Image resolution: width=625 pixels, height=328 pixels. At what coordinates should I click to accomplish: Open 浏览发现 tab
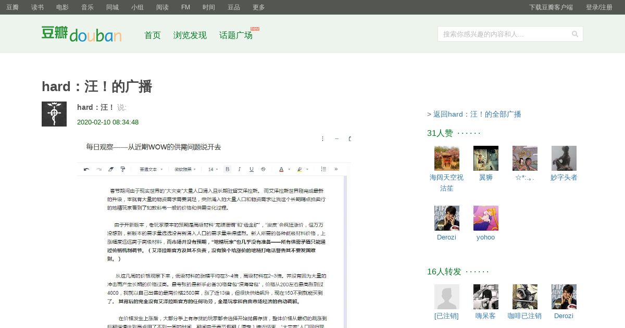[x=190, y=35]
